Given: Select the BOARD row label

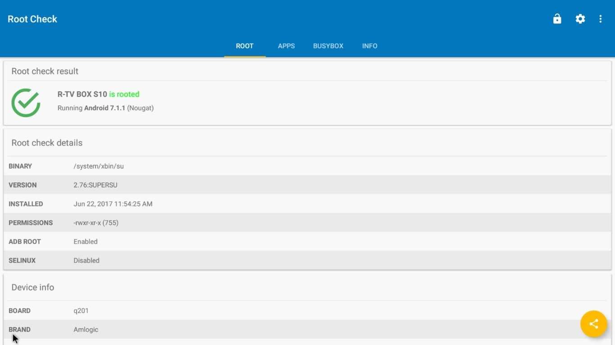Looking at the screenshot, I should tap(19, 310).
